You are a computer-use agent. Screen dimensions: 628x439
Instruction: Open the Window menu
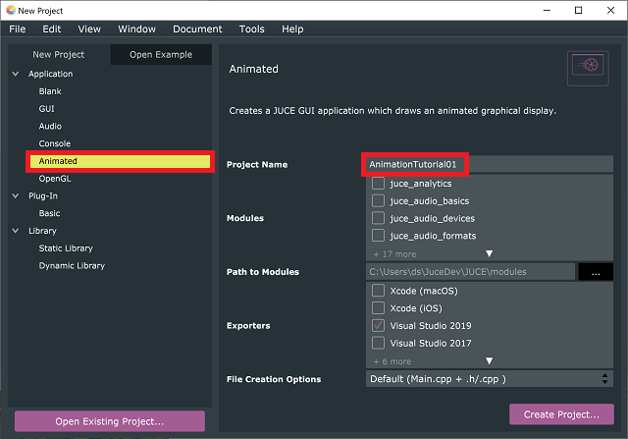tap(136, 28)
